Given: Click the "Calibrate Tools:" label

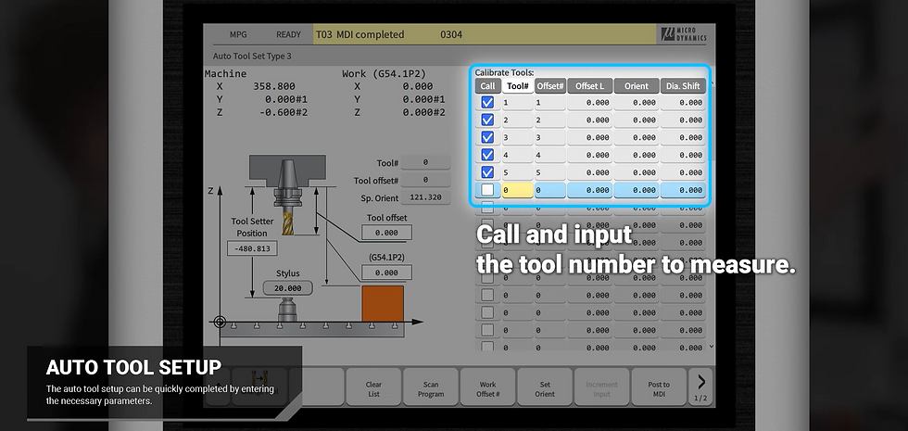Looking at the screenshot, I should tap(504, 72).
